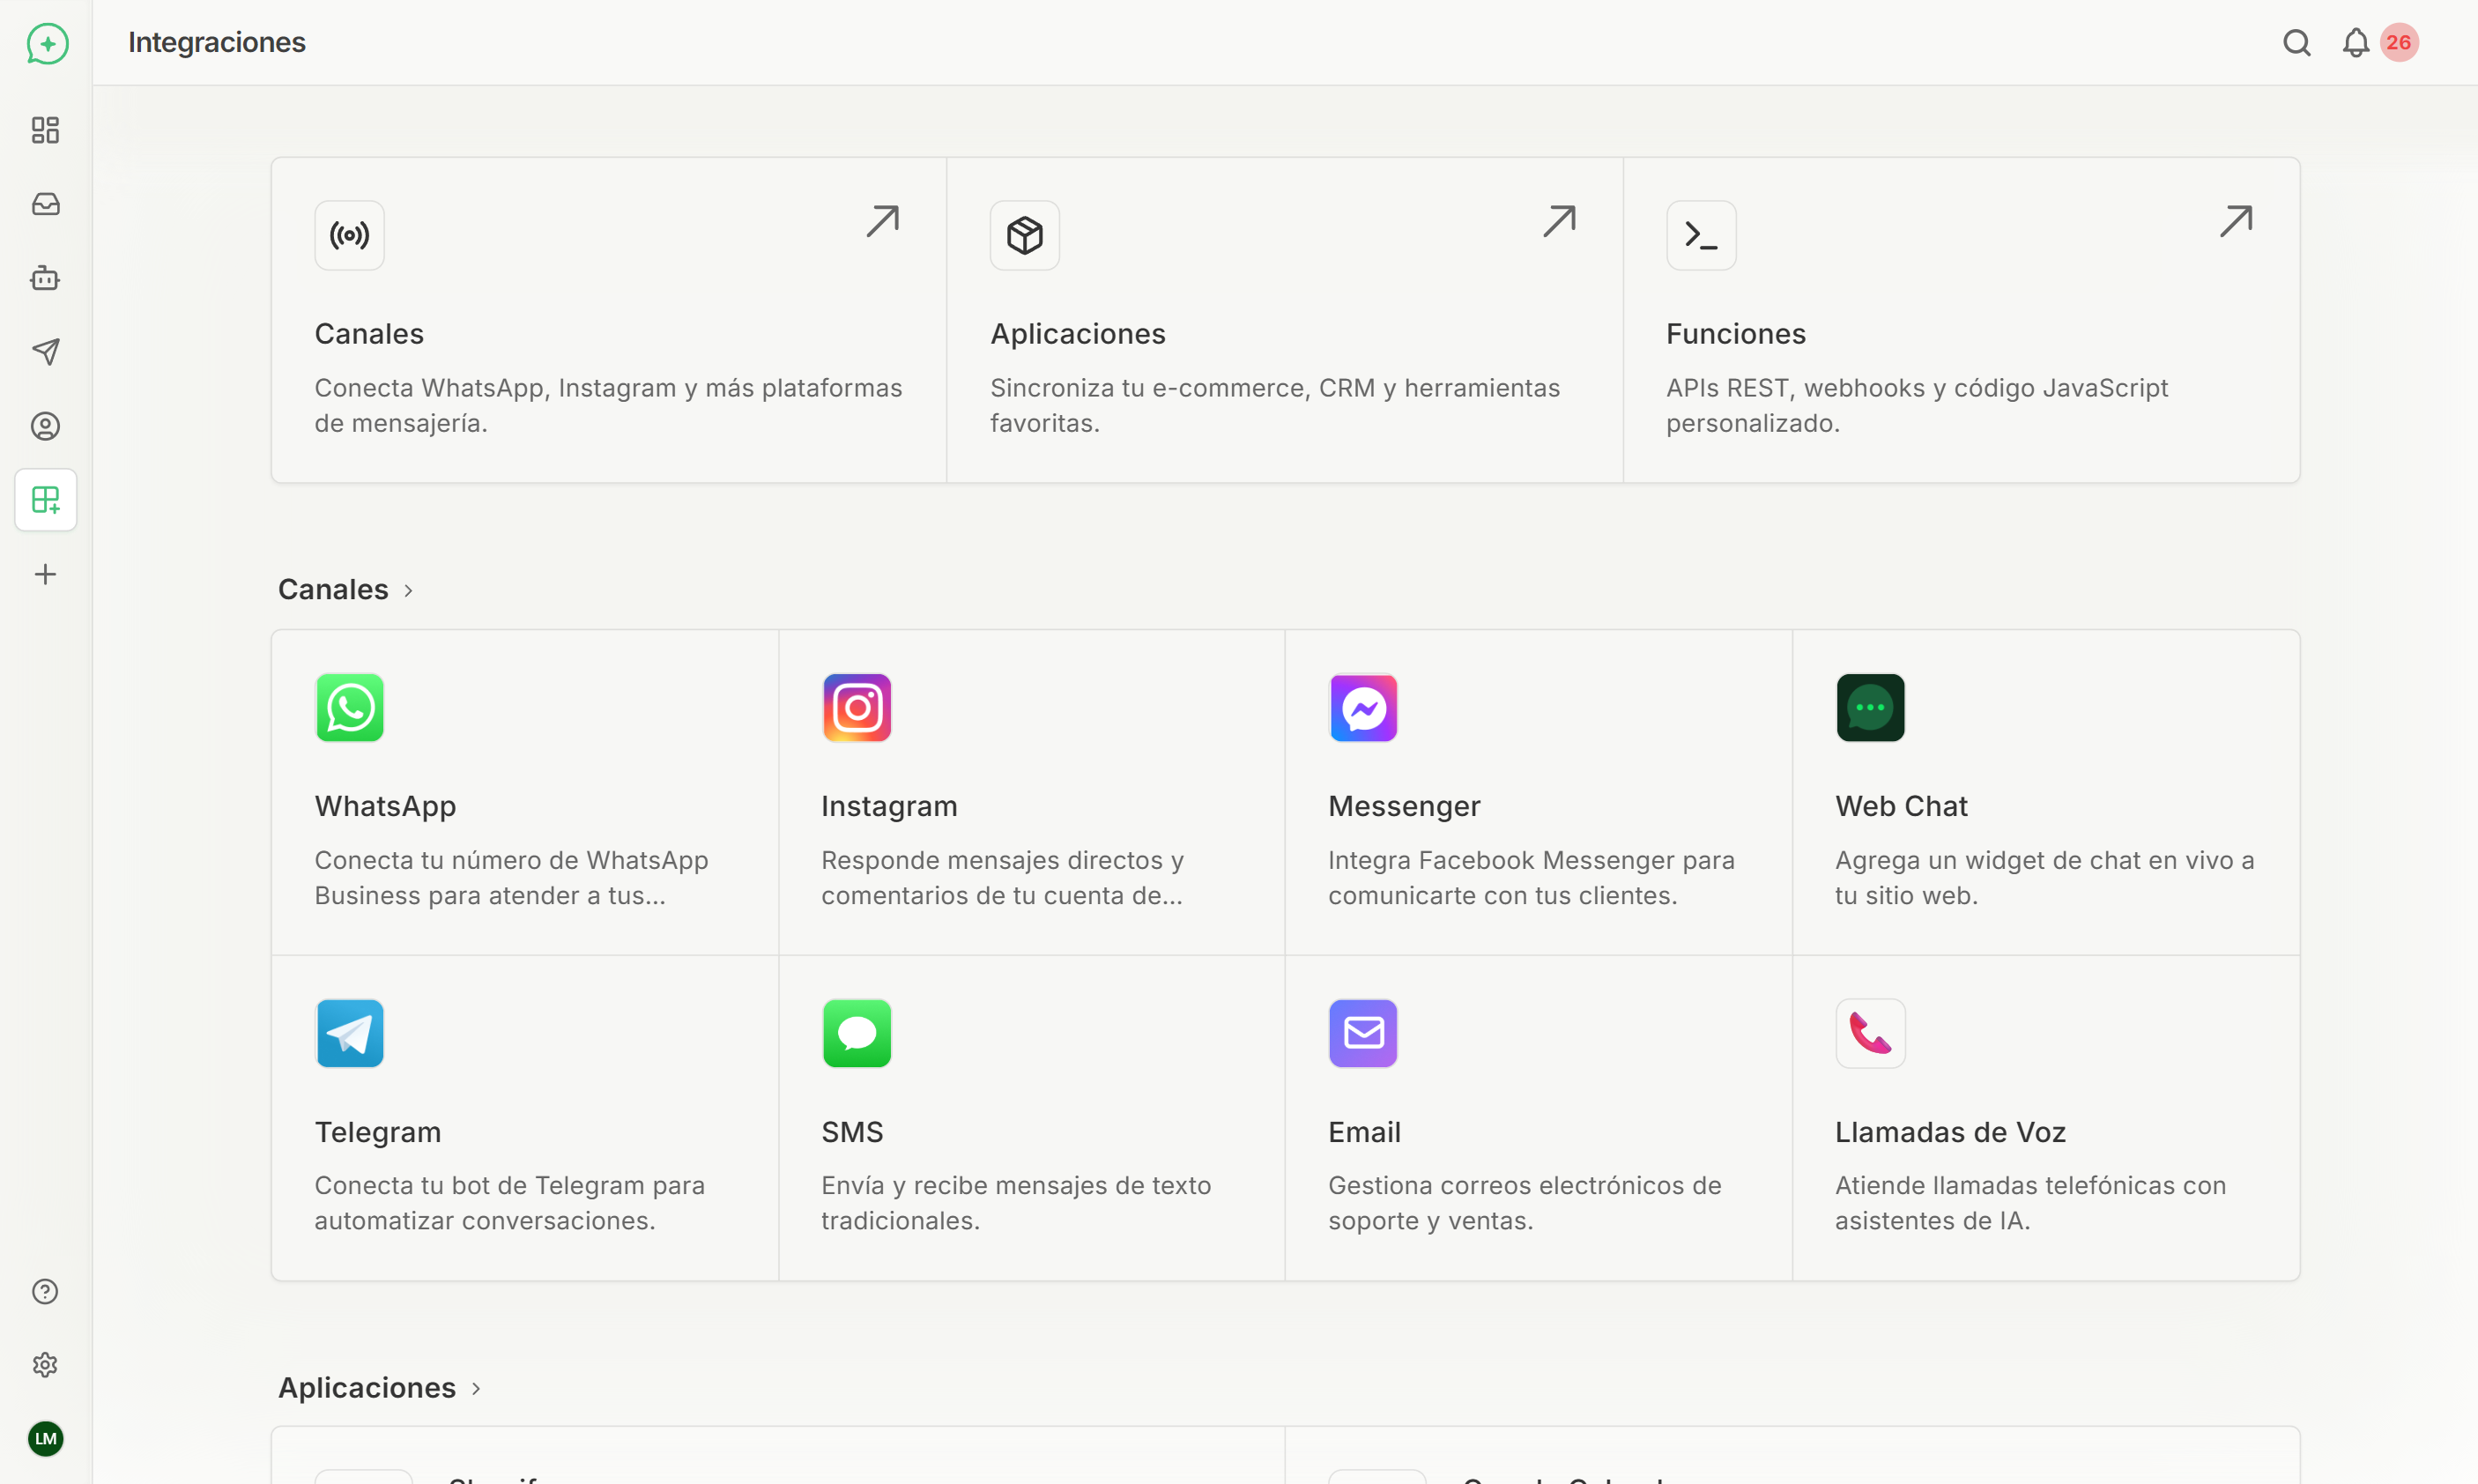2478x1484 pixels.
Task: Click the plus icon in sidebar
Action: coord(46,574)
